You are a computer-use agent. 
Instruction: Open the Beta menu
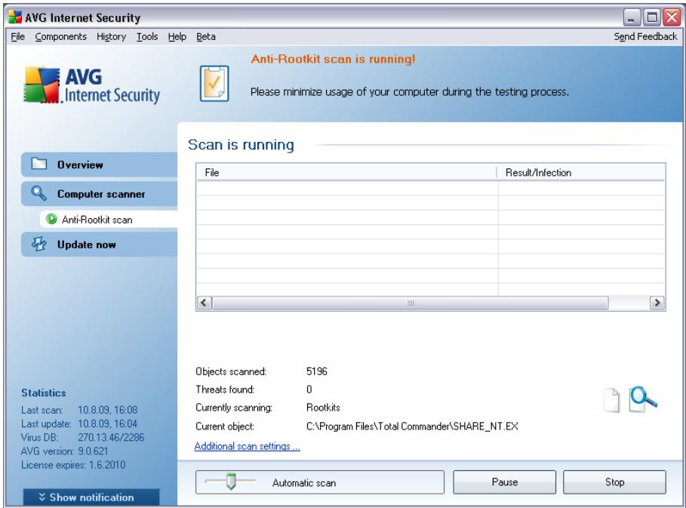(205, 37)
